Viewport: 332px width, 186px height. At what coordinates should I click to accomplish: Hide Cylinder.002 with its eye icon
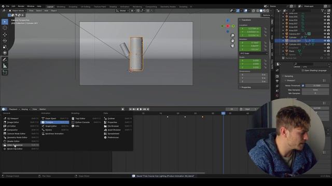[325, 44]
